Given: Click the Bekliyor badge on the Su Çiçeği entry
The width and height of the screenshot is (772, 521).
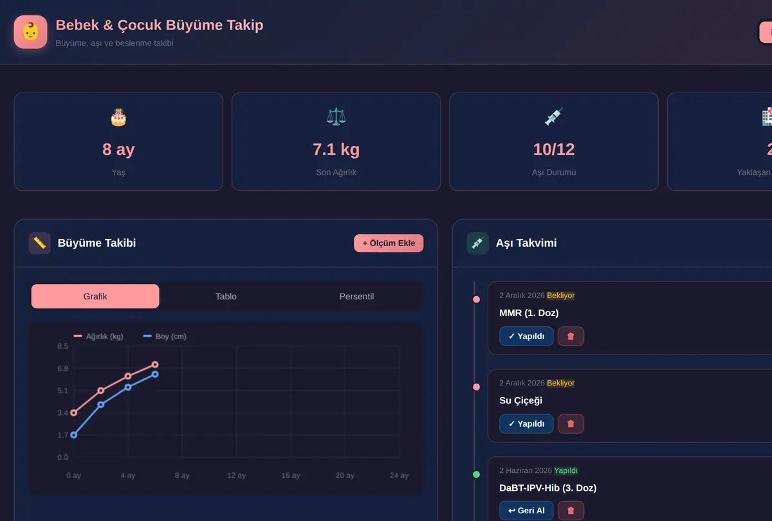Looking at the screenshot, I should point(560,383).
